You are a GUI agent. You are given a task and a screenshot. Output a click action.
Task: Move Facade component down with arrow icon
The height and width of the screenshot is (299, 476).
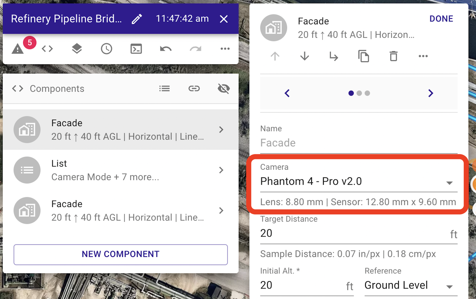tap(305, 56)
